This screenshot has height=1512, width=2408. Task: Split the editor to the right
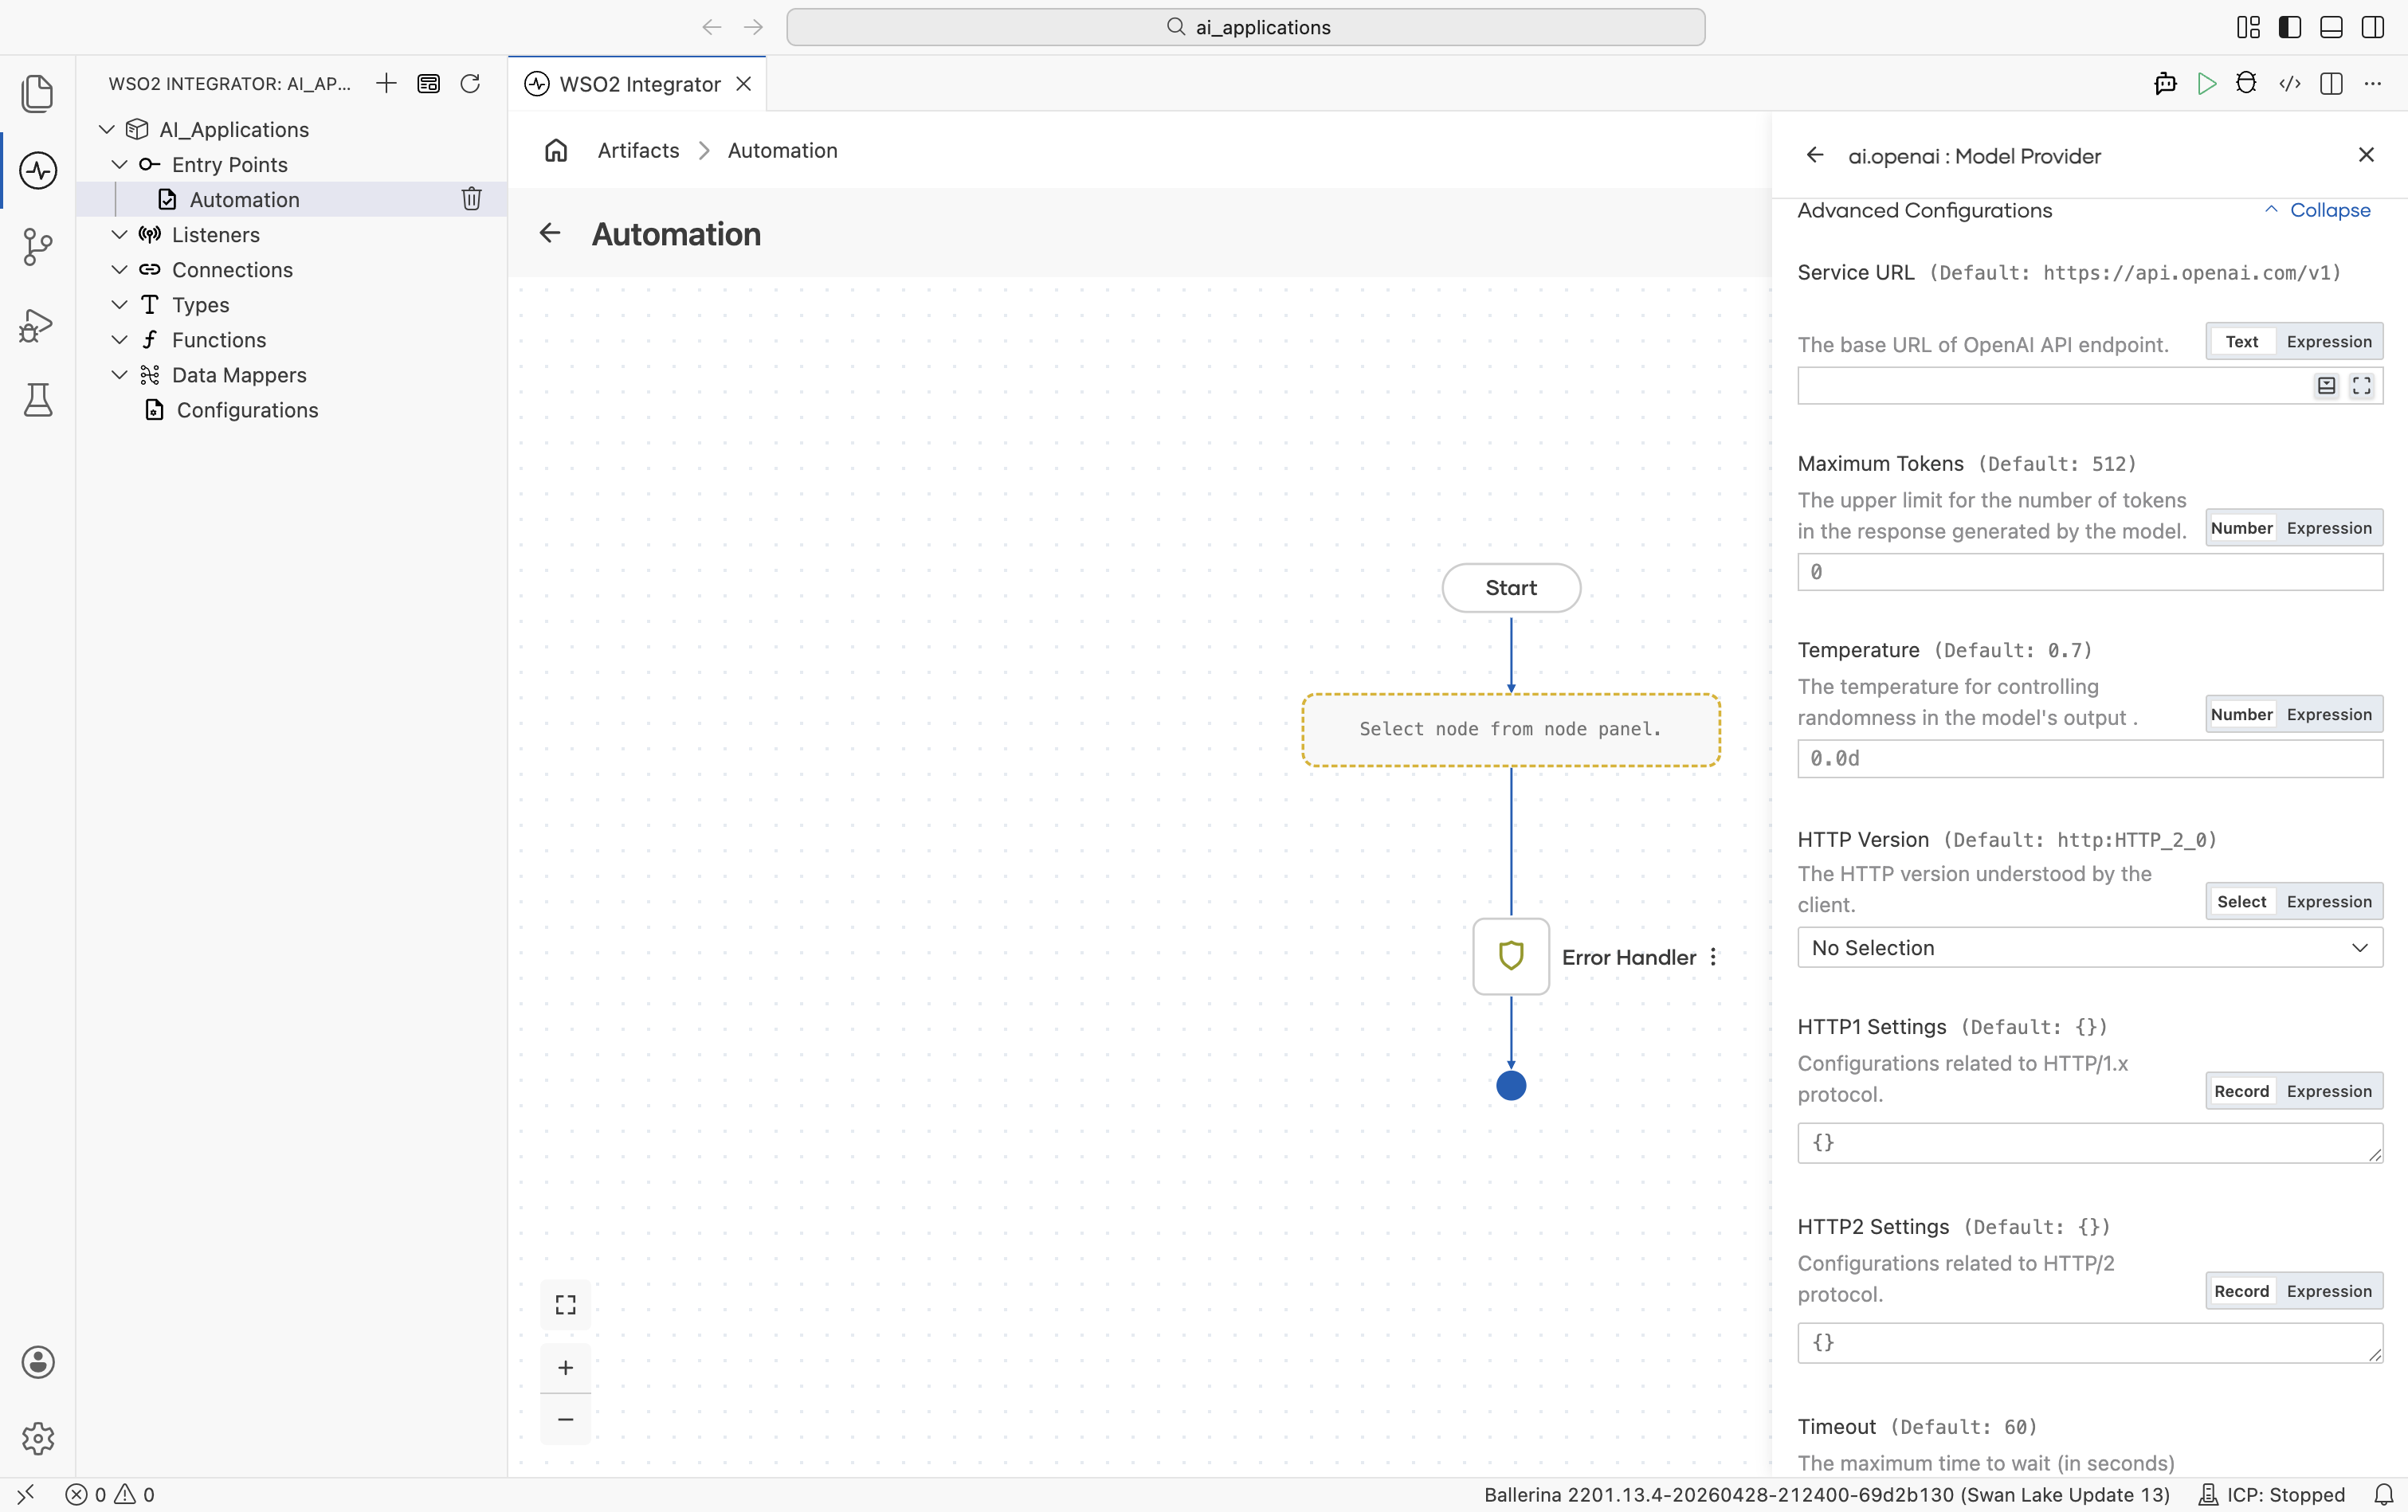click(2332, 84)
